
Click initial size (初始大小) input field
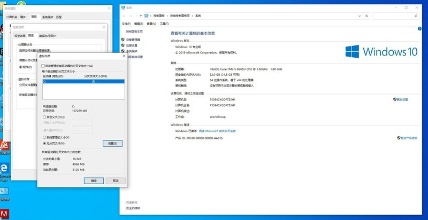tap(82, 122)
